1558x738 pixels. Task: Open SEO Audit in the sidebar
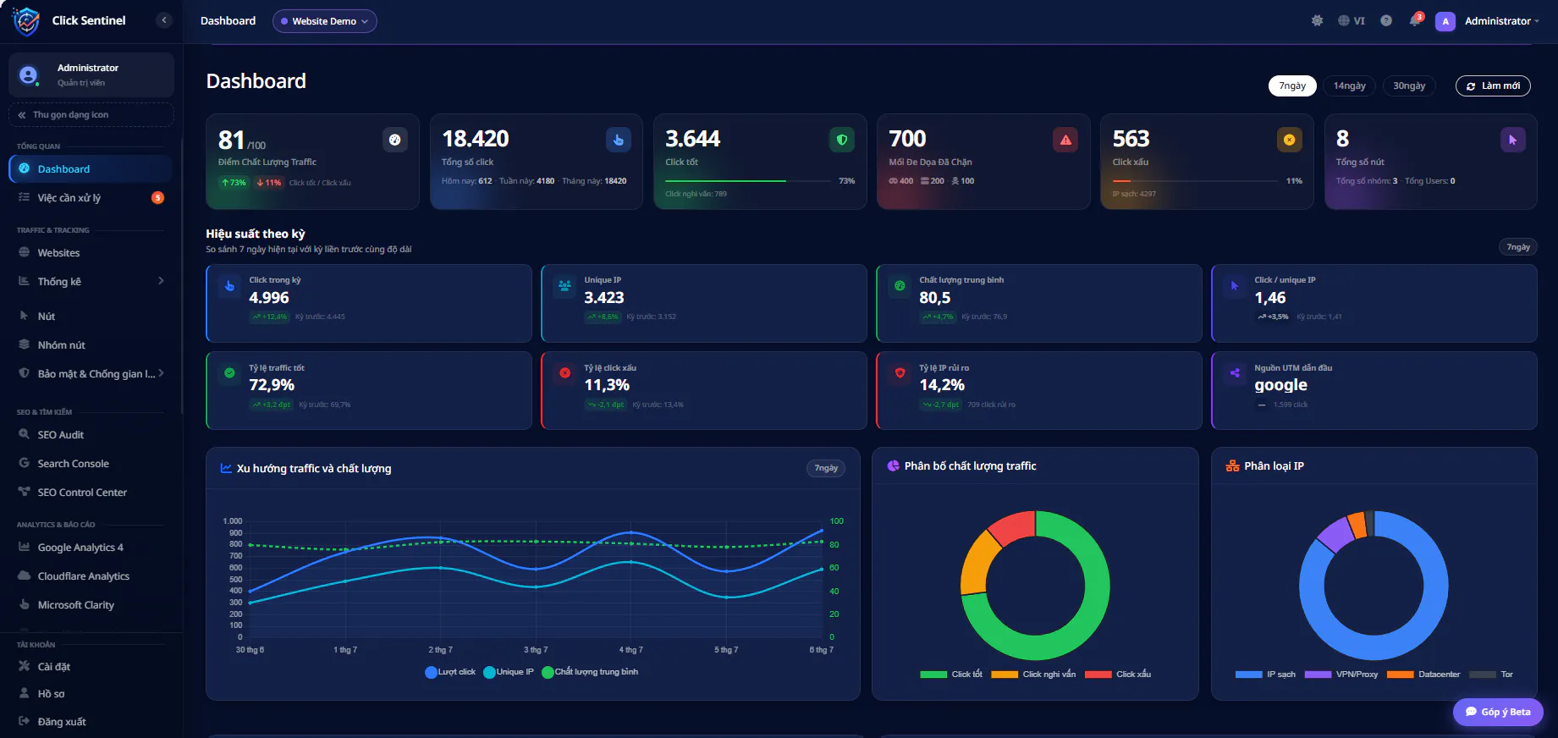pyautogui.click(x=91, y=434)
